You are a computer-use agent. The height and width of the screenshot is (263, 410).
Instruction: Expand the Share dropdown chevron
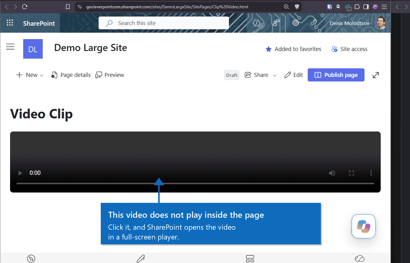coord(274,75)
